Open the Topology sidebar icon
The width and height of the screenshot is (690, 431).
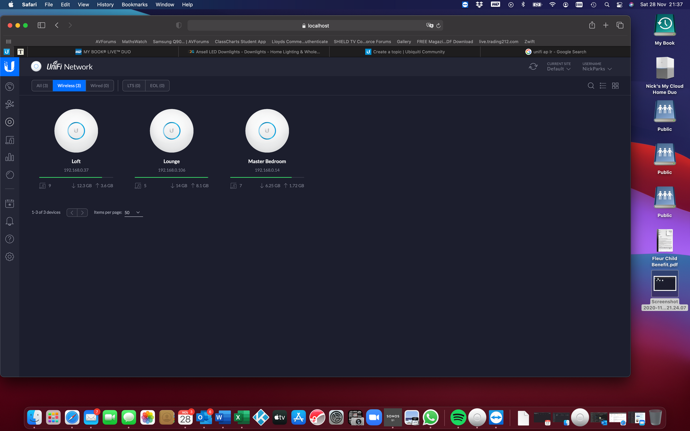pyautogui.click(x=10, y=104)
